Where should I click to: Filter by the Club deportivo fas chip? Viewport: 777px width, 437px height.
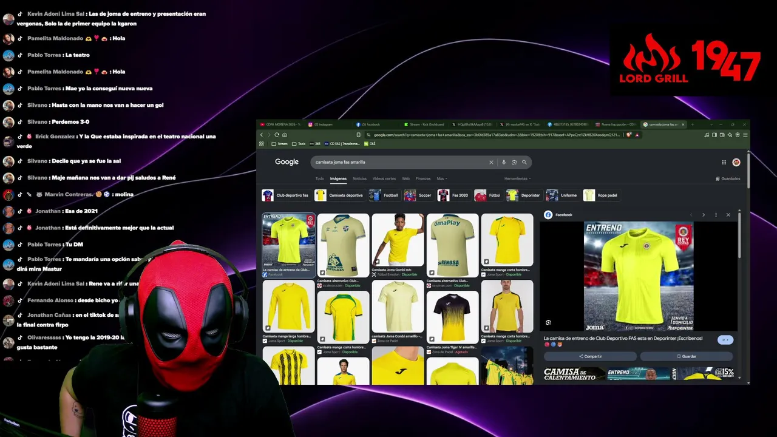286,195
